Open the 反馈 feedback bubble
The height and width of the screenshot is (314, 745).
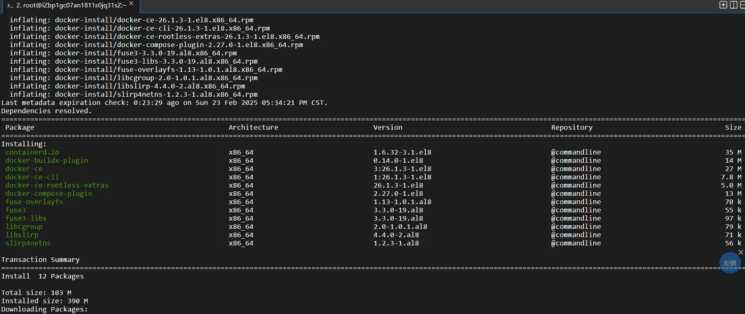pyautogui.click(x=730, y=263)
